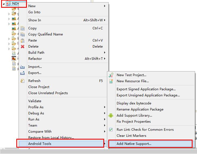Choose Export Signed Application Package...
The image size is (197, 154).
click(151, 89)
